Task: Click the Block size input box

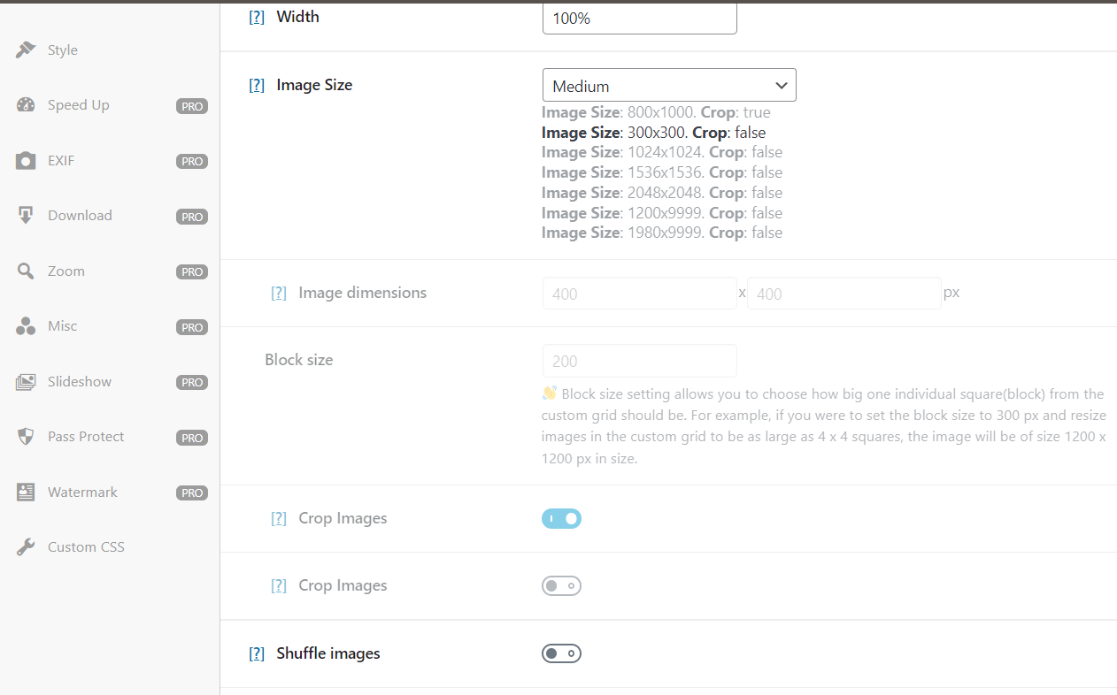Action: [639, 361]
